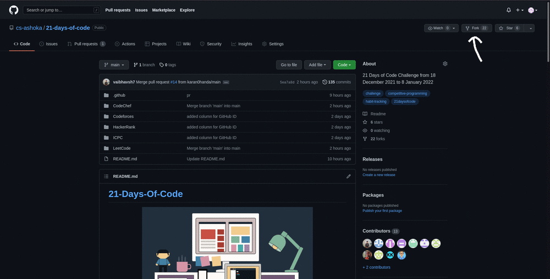The image size is (550, 279).
Task: Open Pull requests in top navigation
Action: [x=118, y=10]
